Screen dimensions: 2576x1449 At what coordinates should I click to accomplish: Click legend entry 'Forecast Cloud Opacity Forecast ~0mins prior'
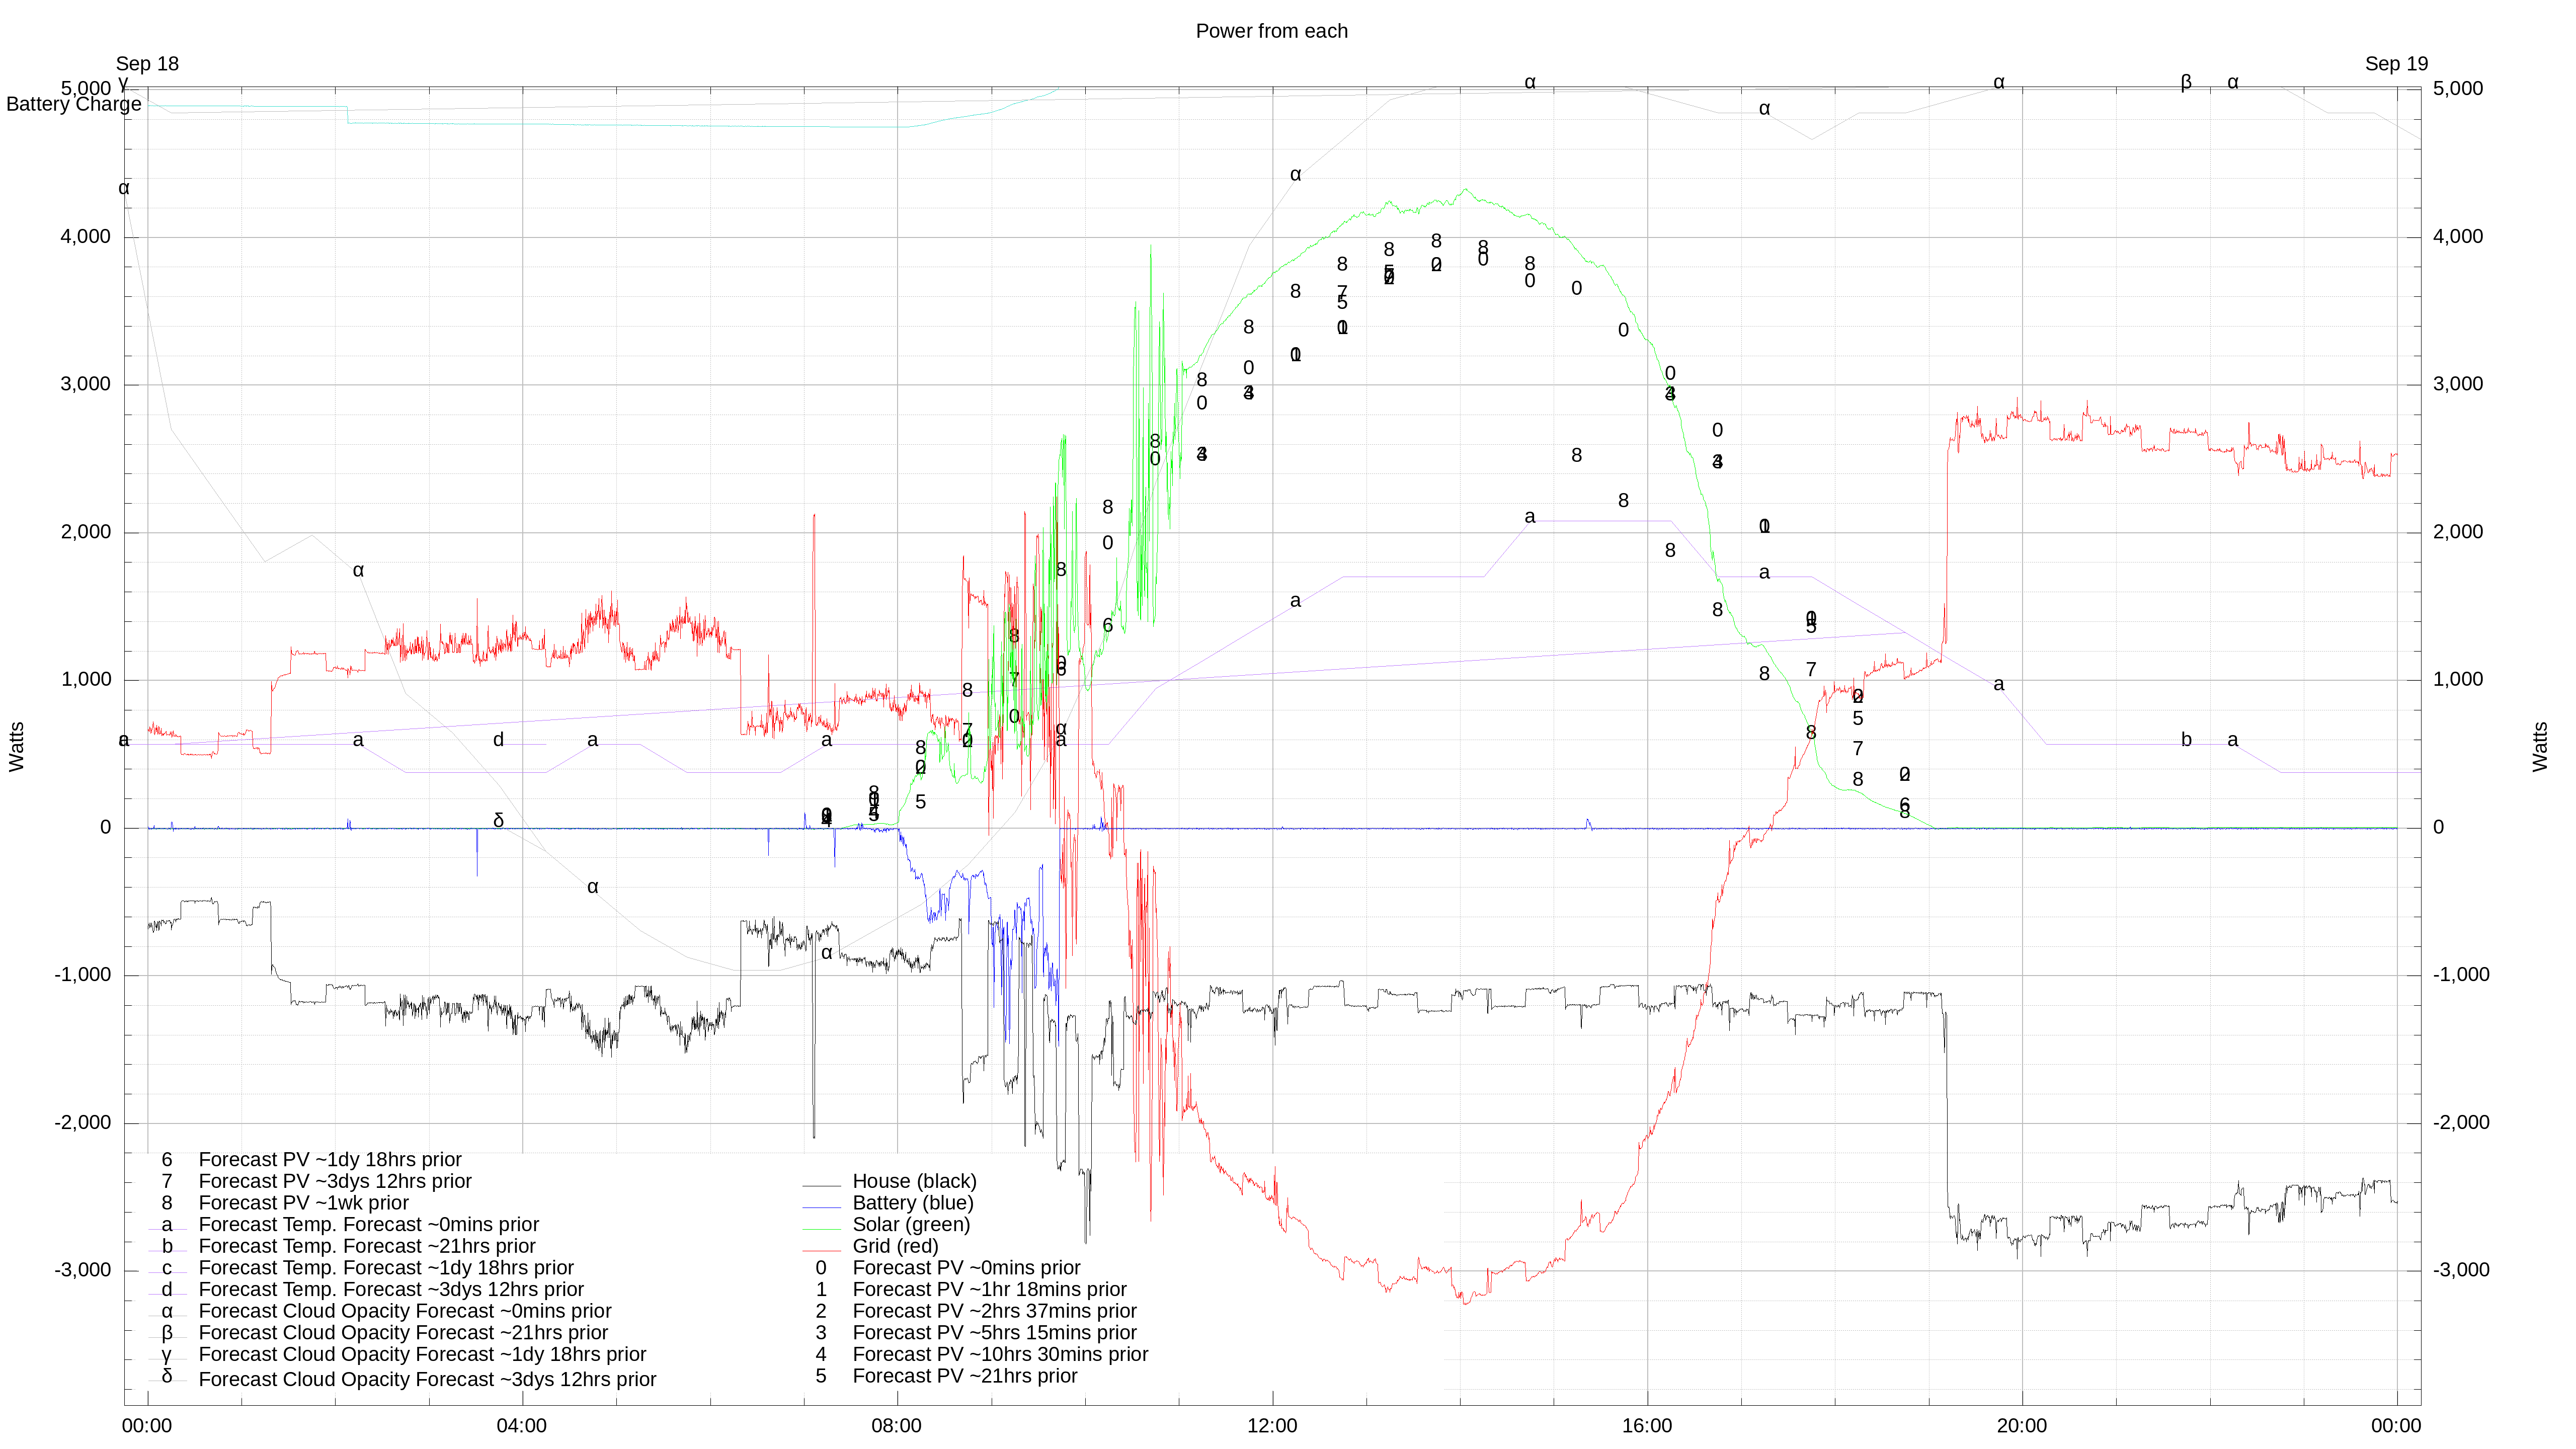point(405,1311)
